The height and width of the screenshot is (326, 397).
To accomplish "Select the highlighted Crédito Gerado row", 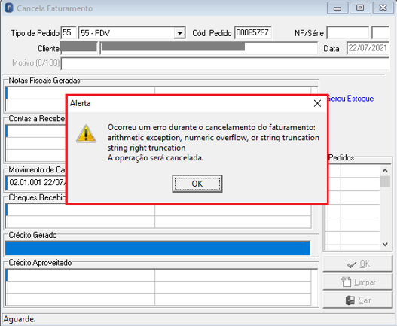I will click(157, 248).
